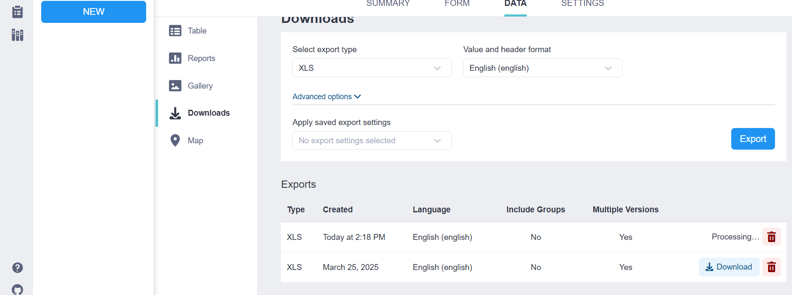Screen dimensions: 792x295
Task: Open Reports via the bar chart icon
Action: coord(175,58)
